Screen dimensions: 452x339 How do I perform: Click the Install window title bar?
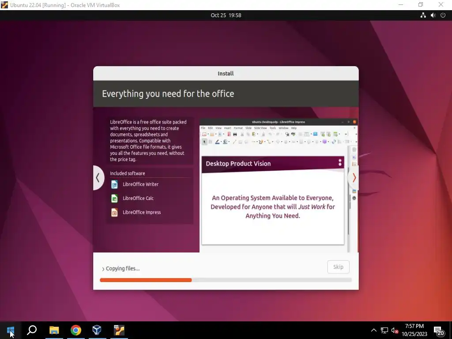coord(226,74)
